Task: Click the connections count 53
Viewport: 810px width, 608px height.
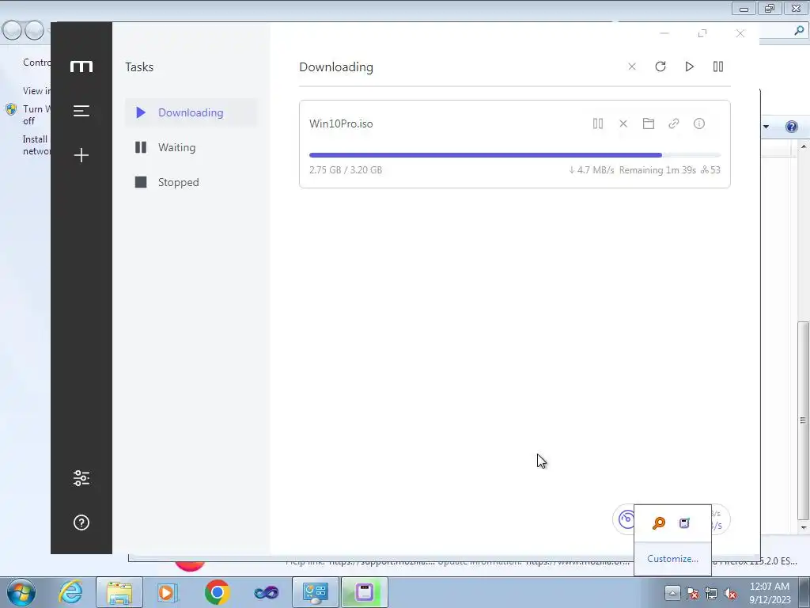Action: click(x=710, y=170)
